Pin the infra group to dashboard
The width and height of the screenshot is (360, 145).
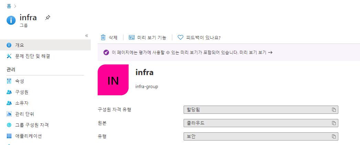click(47, 17)
